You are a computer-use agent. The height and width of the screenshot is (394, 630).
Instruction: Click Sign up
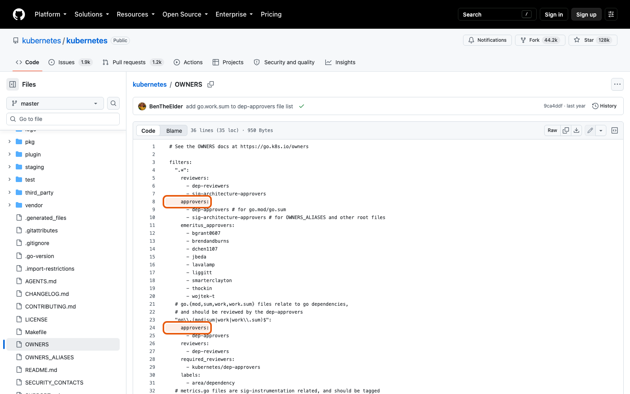[x=586, y=14]
